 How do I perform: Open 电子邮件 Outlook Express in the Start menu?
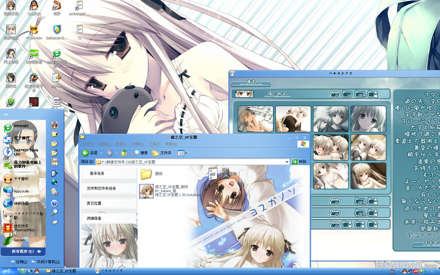(x=20, y=140)
